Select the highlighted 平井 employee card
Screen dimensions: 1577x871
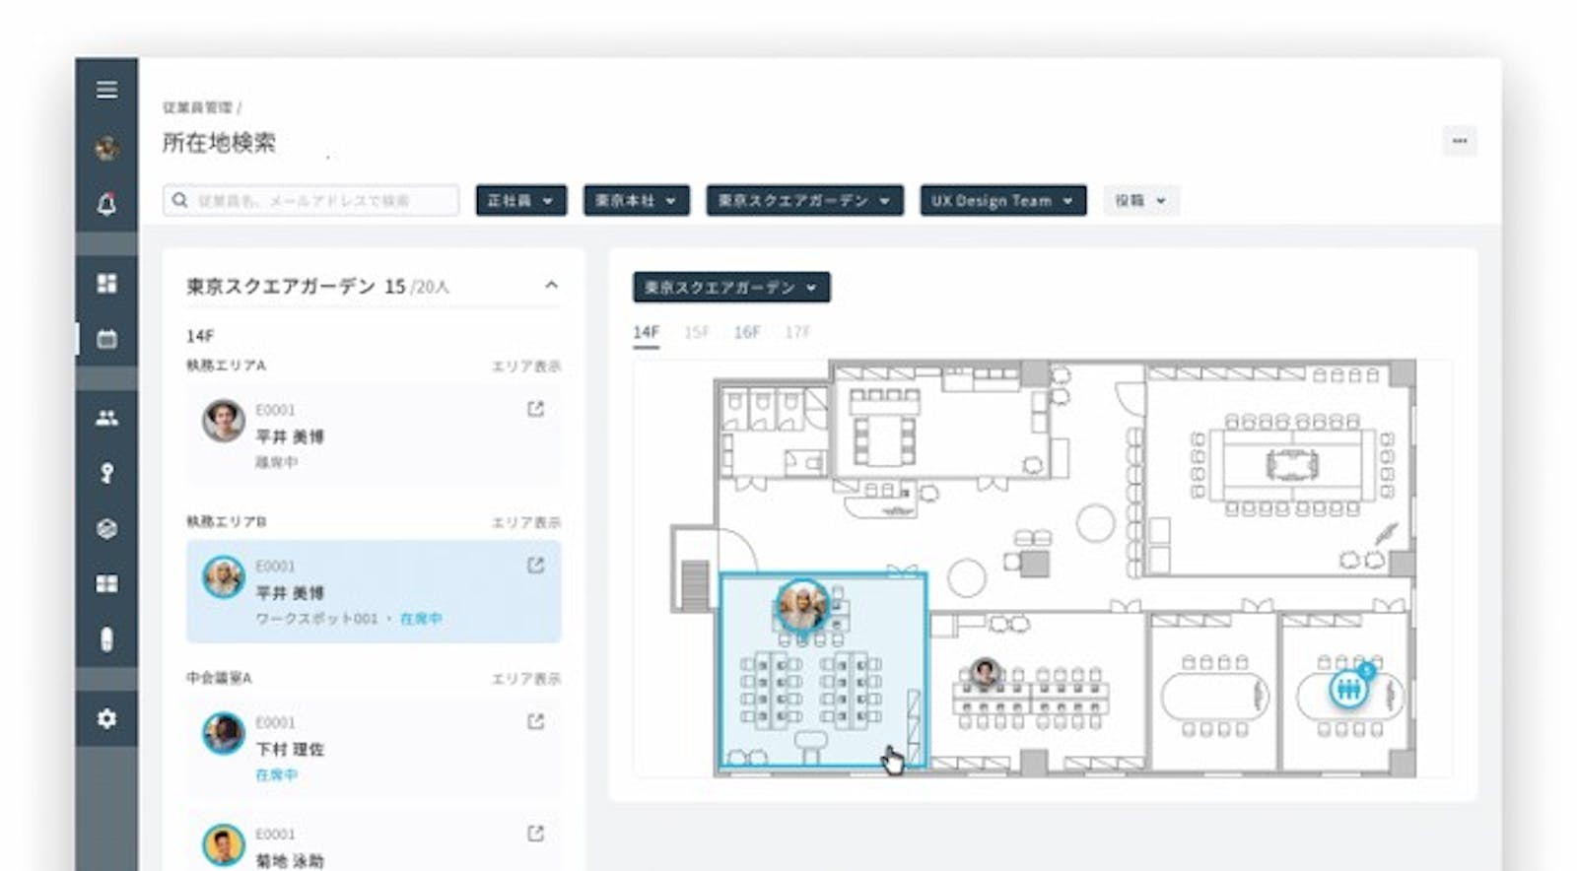tap(373, 591)
